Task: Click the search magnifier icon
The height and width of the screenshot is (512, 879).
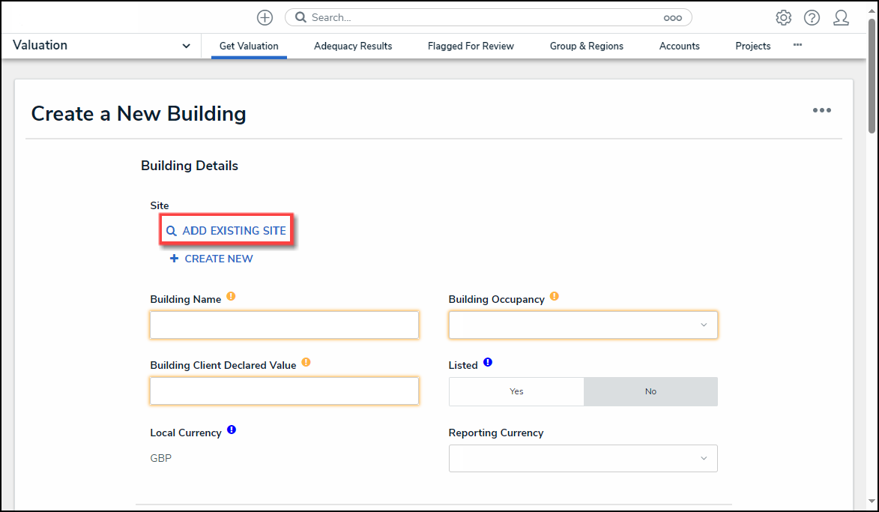Action: (301, 17)
